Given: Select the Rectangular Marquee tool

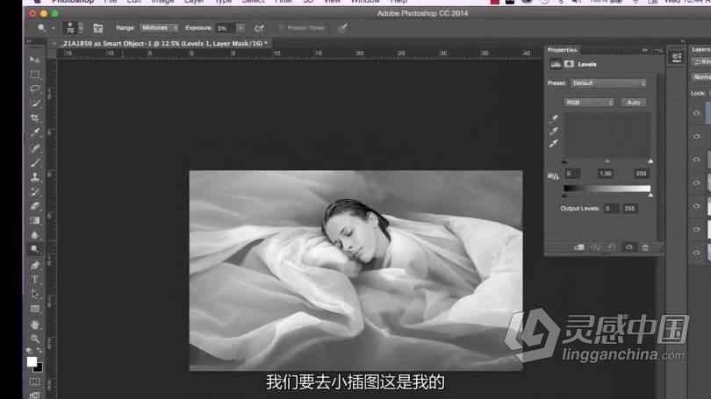Looking at the screenshot, I should click(x=35, y=75).
